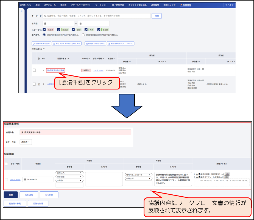Open the 第1回変更業務計画書 link

click(55, 70)
